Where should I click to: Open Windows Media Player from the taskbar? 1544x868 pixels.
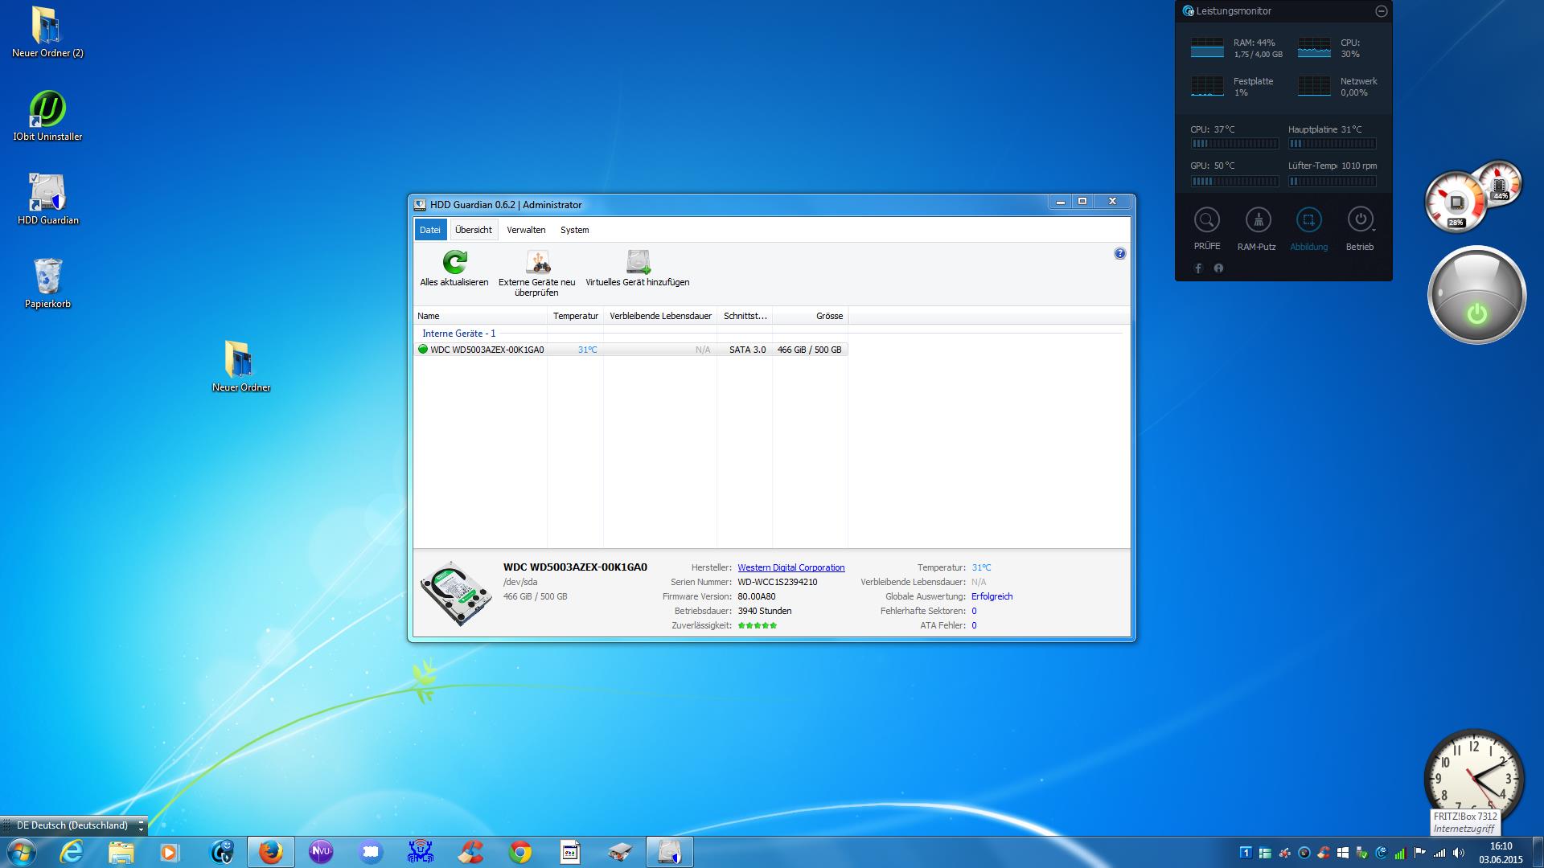tap(170, 852)
